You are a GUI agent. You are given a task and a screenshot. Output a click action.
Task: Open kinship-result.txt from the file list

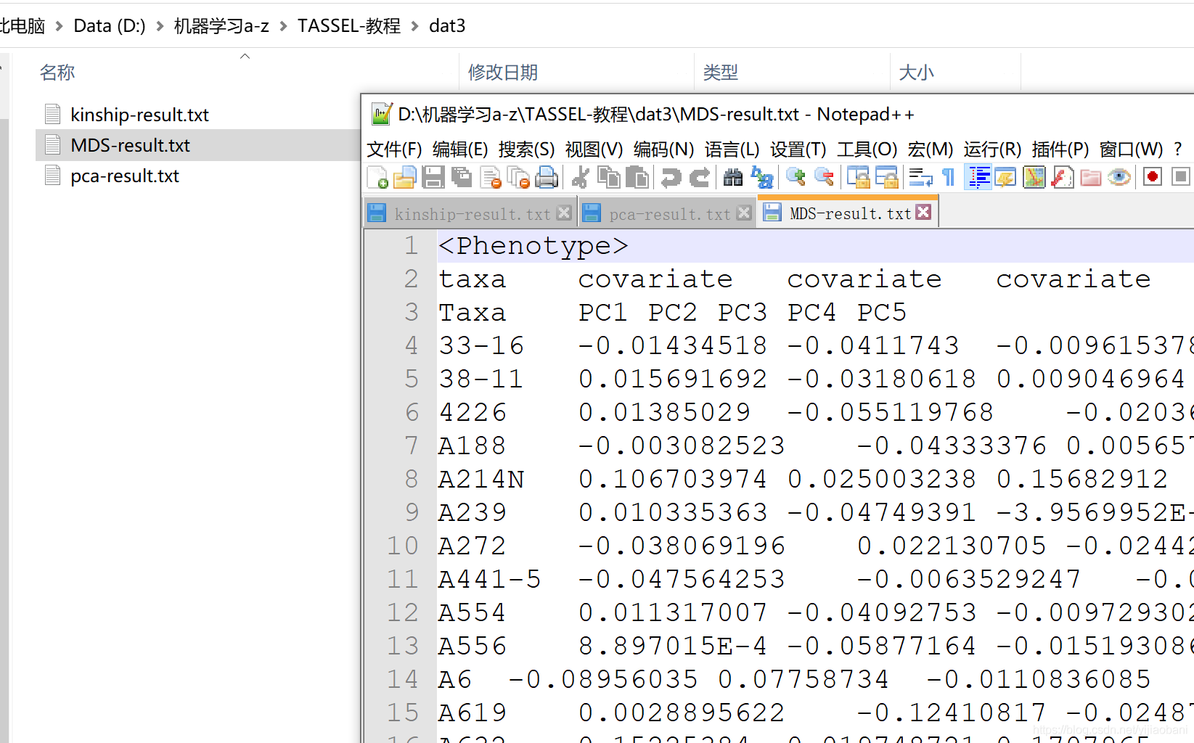point(139,114)
